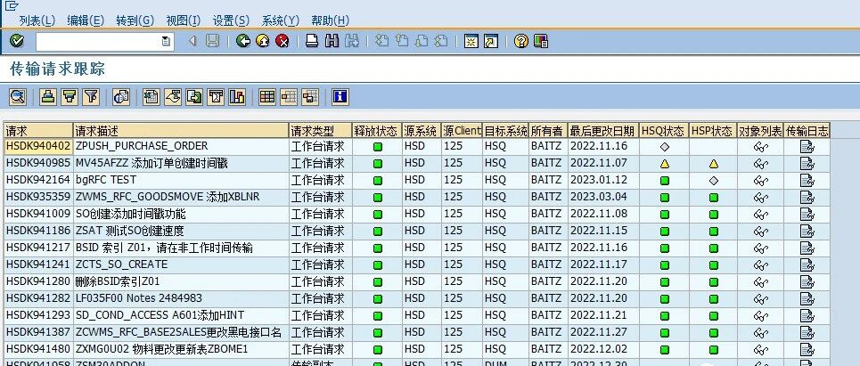Open the 视图(I) menu
The image size is (860, 366).
pos(184,20)
